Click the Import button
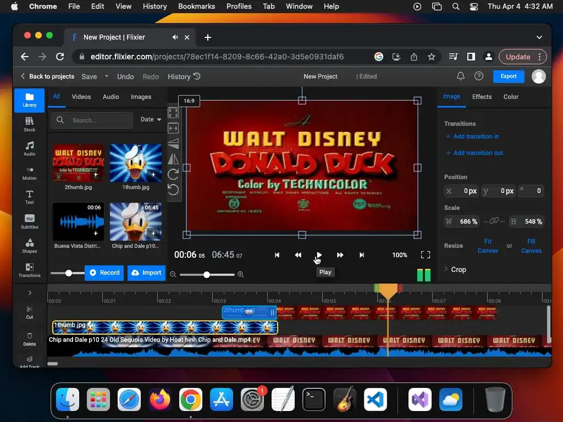Viewport: 563px width, 422px height. (146, 273)
